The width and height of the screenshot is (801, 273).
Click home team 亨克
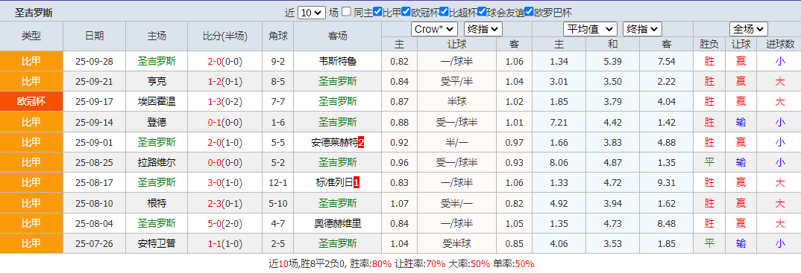click(x=157, y=82)
